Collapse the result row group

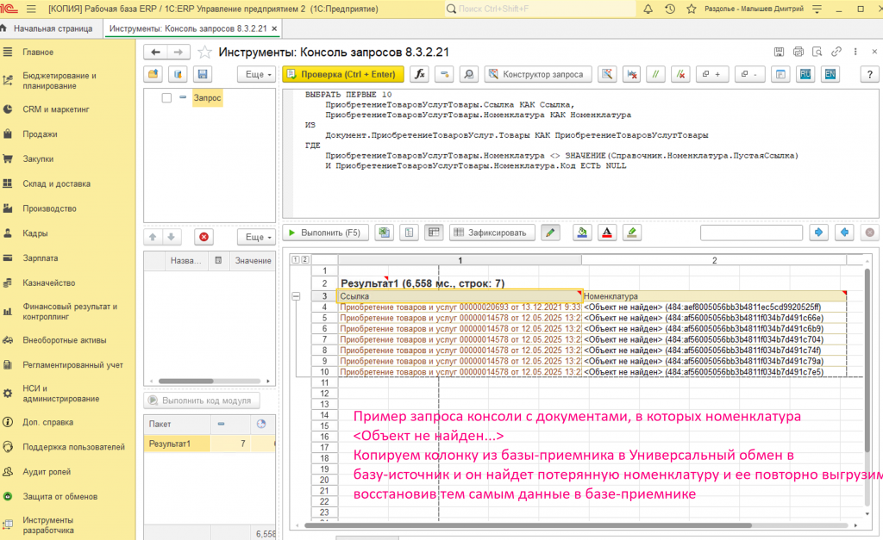tap(297, 296)
